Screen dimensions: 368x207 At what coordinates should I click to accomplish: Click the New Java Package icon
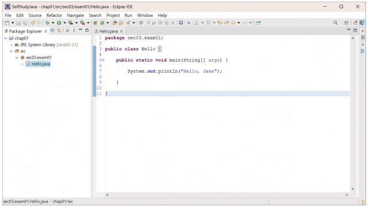(x=95, y=23)
